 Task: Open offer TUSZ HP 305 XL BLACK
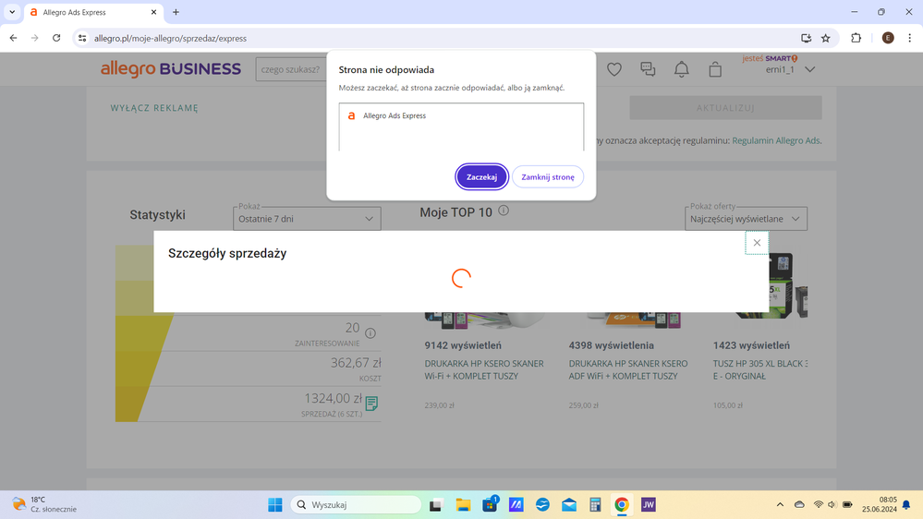pyautogui.click(x=760, y=369)
